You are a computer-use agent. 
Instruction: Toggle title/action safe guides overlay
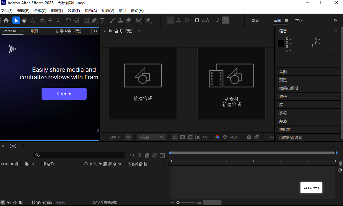click(x=198, y=137)
